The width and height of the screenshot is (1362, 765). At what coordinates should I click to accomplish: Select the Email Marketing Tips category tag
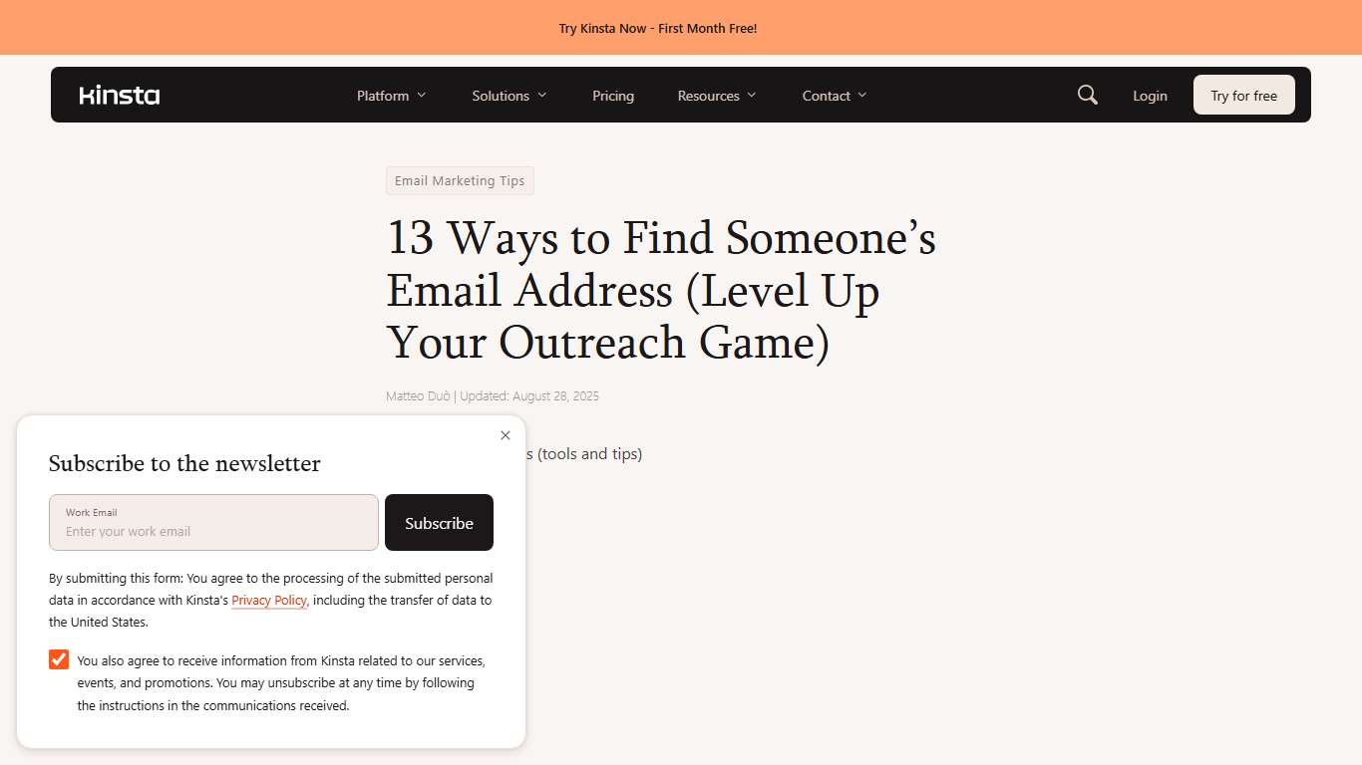coord(460,180)
